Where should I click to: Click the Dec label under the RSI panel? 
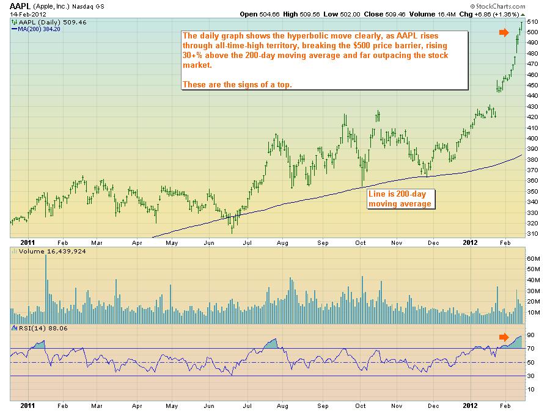coord(433,406)
